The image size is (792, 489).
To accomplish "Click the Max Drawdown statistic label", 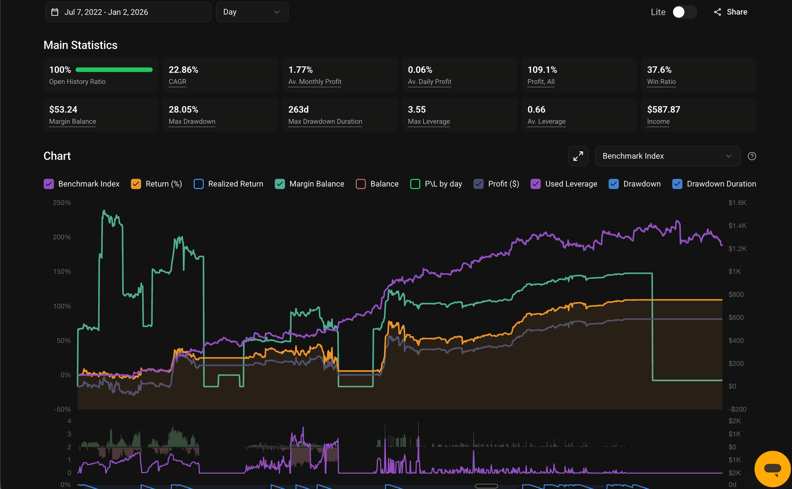I will coord(191,121).
